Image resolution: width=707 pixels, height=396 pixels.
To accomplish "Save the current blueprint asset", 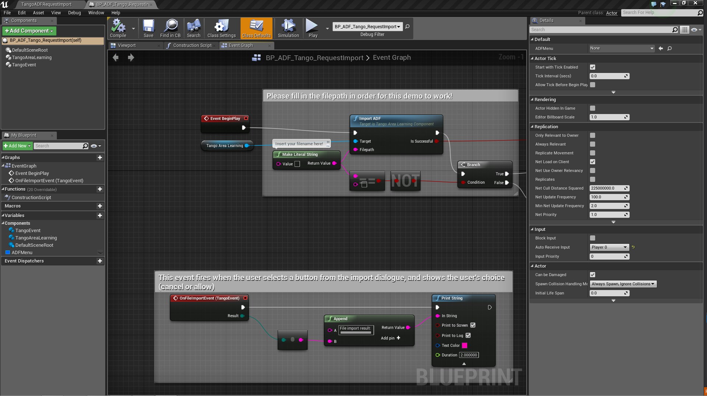I will [x=148, y=28].
